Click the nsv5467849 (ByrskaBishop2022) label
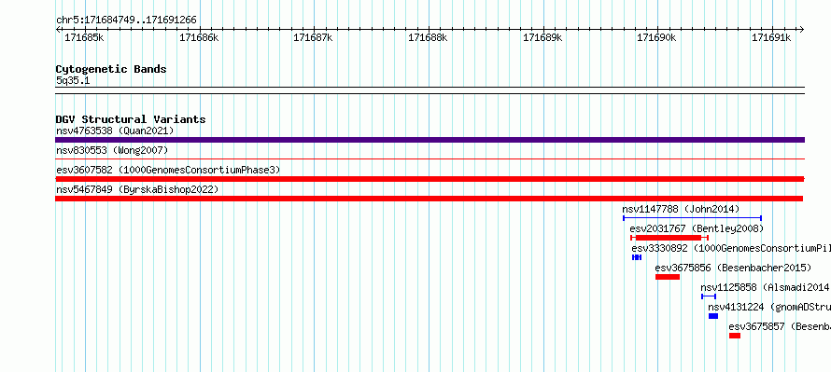This screenshot has width=831, height=372. tap(137, 189)
